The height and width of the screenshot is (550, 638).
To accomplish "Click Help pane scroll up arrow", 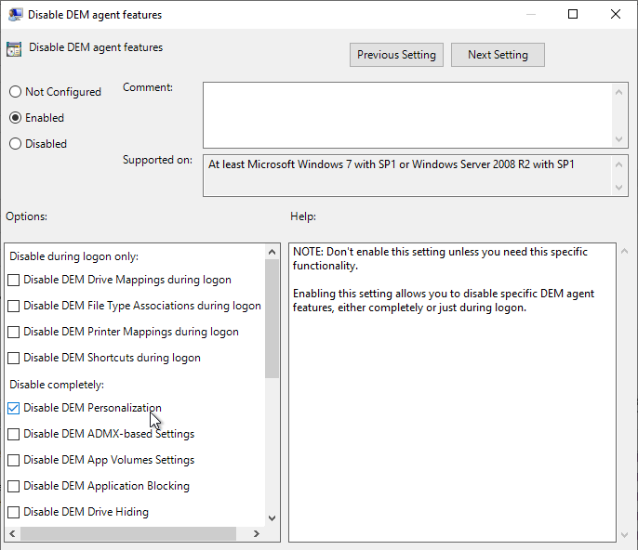I will [x=625, y=252].
